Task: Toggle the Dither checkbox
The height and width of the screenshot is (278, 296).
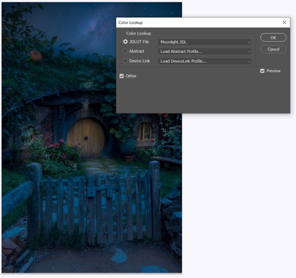Action: [x=121, y=76]
